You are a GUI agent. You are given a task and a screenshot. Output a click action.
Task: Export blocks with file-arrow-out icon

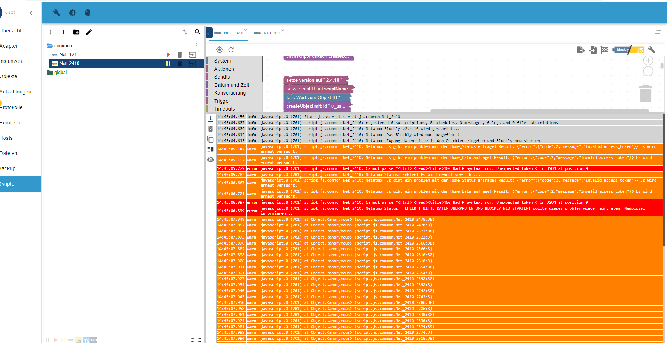[x=581, y=50]
